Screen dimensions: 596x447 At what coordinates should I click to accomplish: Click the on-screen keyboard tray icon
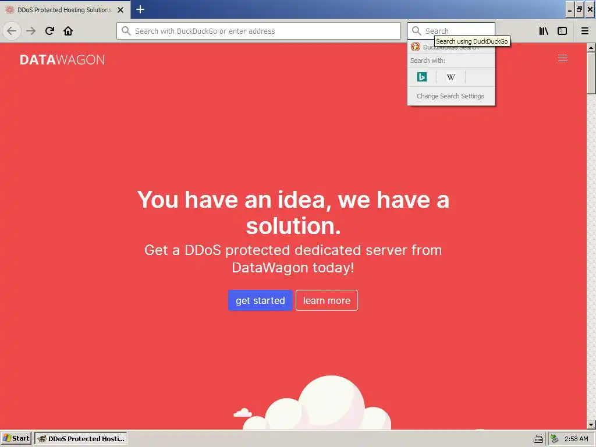pos(538,439)
